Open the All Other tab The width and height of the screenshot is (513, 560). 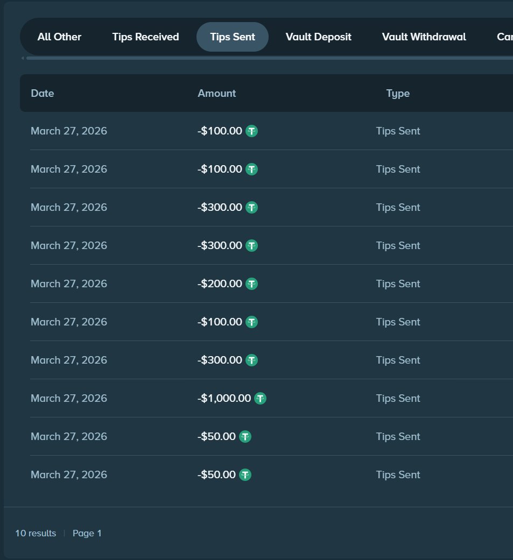point(59,37)
